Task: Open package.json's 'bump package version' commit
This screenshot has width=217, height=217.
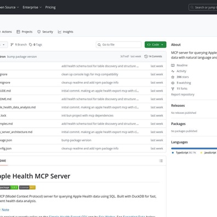Action: (76, 140)
